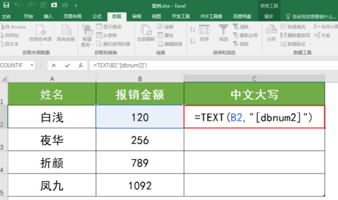The height and width of the screenshot is (200, 338).
Task: Click the formula bar text field
Action: coord(213,65)
